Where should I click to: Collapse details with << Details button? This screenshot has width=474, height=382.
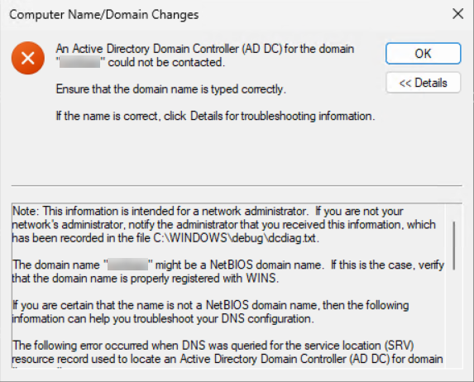[x=423, y=83]
